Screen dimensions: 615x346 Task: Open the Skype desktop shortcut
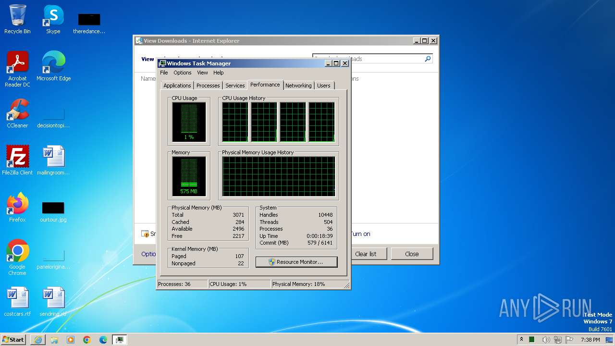click(53, 19)
